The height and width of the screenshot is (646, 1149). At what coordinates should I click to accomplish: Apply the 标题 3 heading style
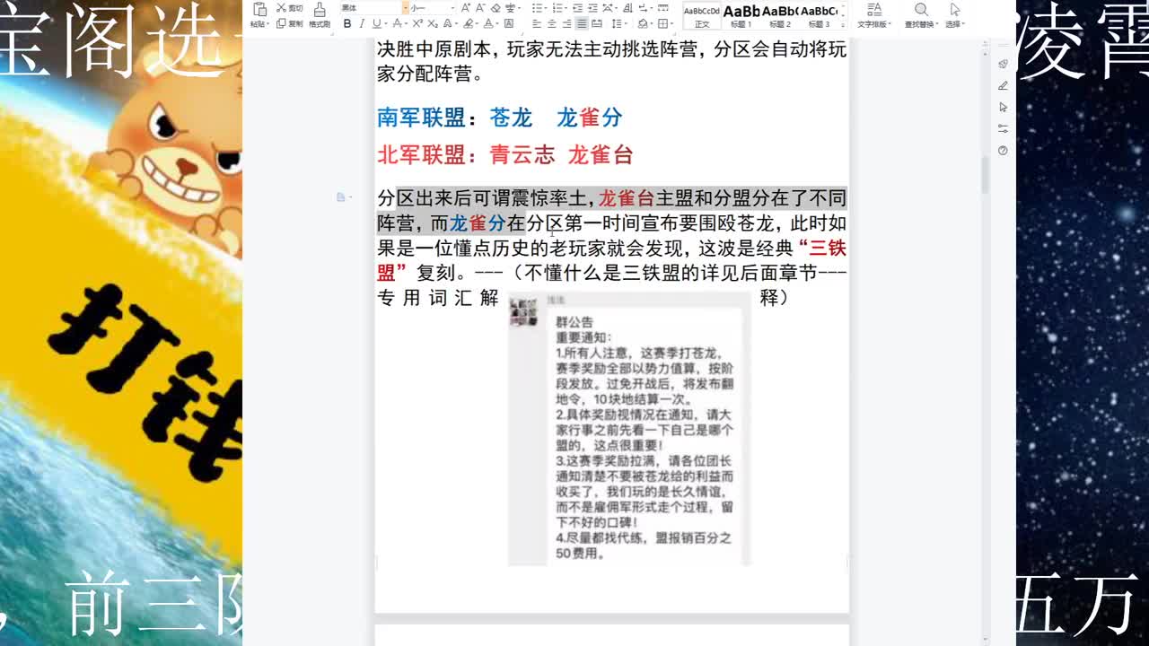click(x=819, y=15)
